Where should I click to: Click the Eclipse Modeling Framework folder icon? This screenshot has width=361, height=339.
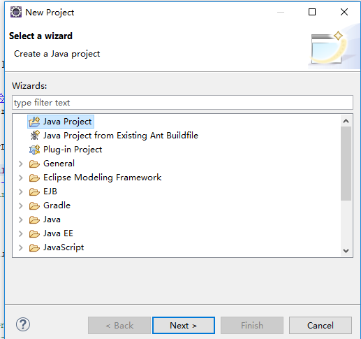click(34, 178)
